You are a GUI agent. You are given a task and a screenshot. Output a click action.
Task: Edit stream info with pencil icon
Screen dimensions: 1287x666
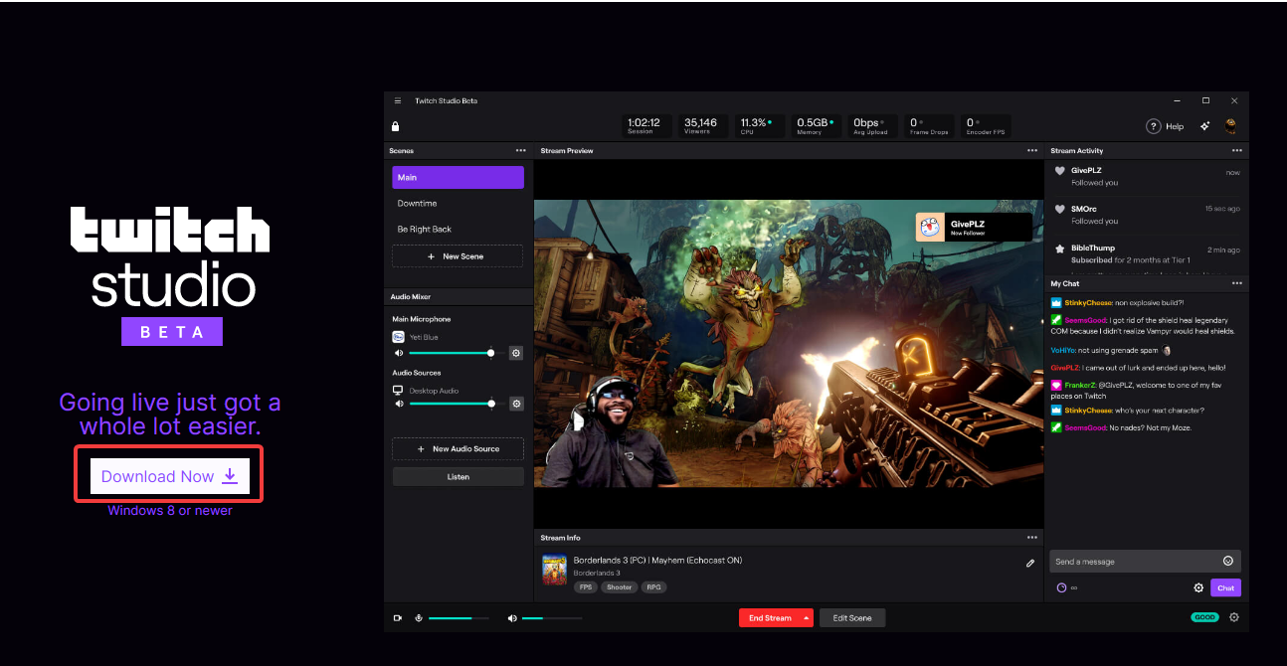(x=1030, y=563)
